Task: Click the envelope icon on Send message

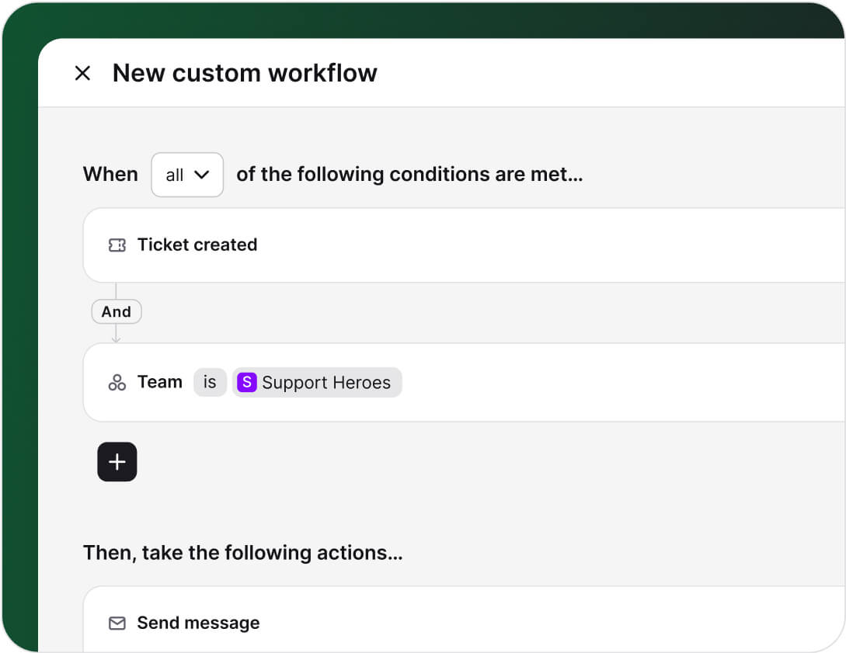Action: coord(117,623)
